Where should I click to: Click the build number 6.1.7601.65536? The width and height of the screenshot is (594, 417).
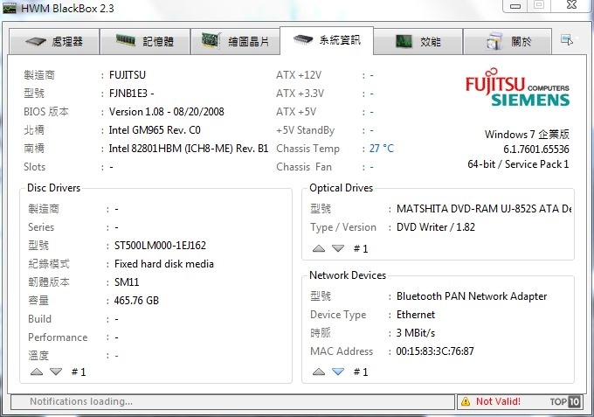tap(536, 149)
